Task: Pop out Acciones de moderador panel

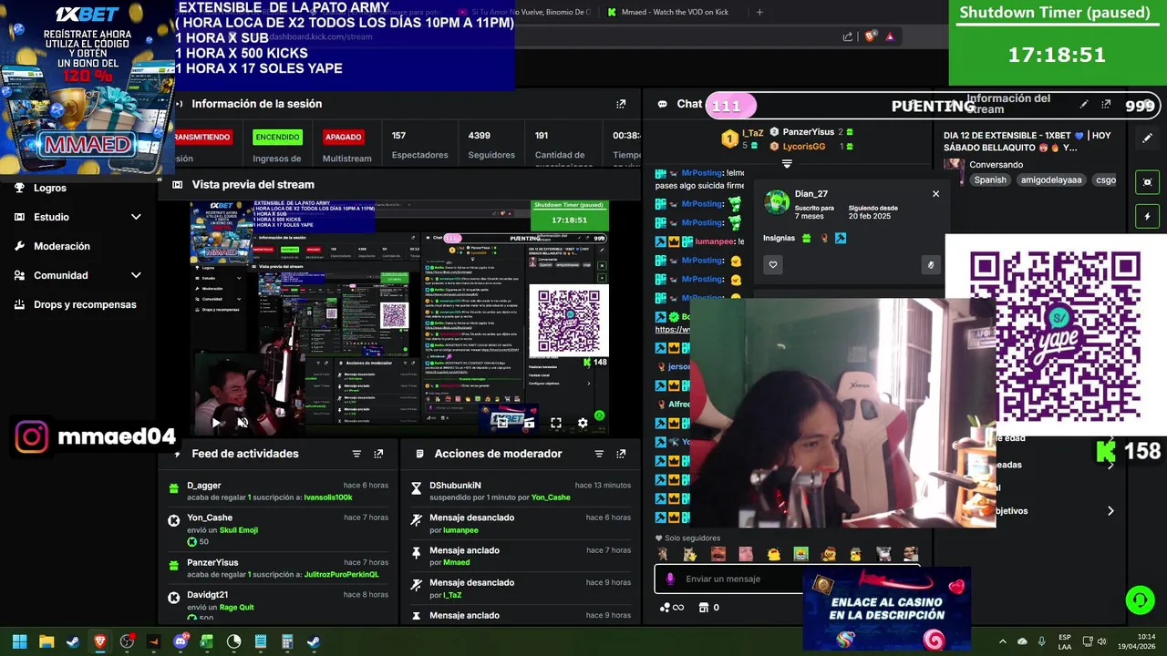Action: point(621,454)
